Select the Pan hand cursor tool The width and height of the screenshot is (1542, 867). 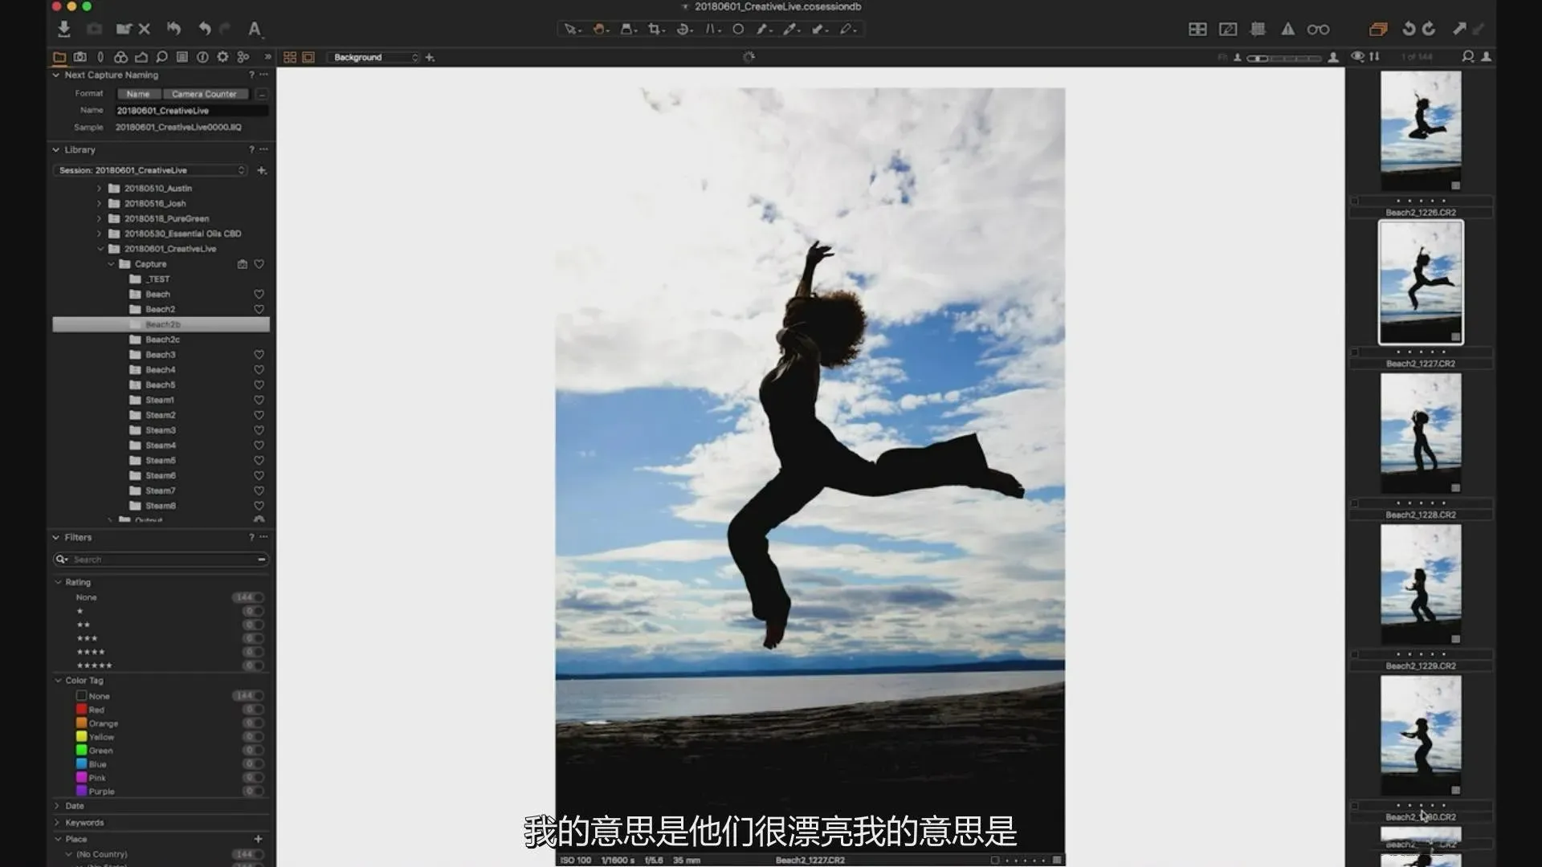click(x=599, y=29)
